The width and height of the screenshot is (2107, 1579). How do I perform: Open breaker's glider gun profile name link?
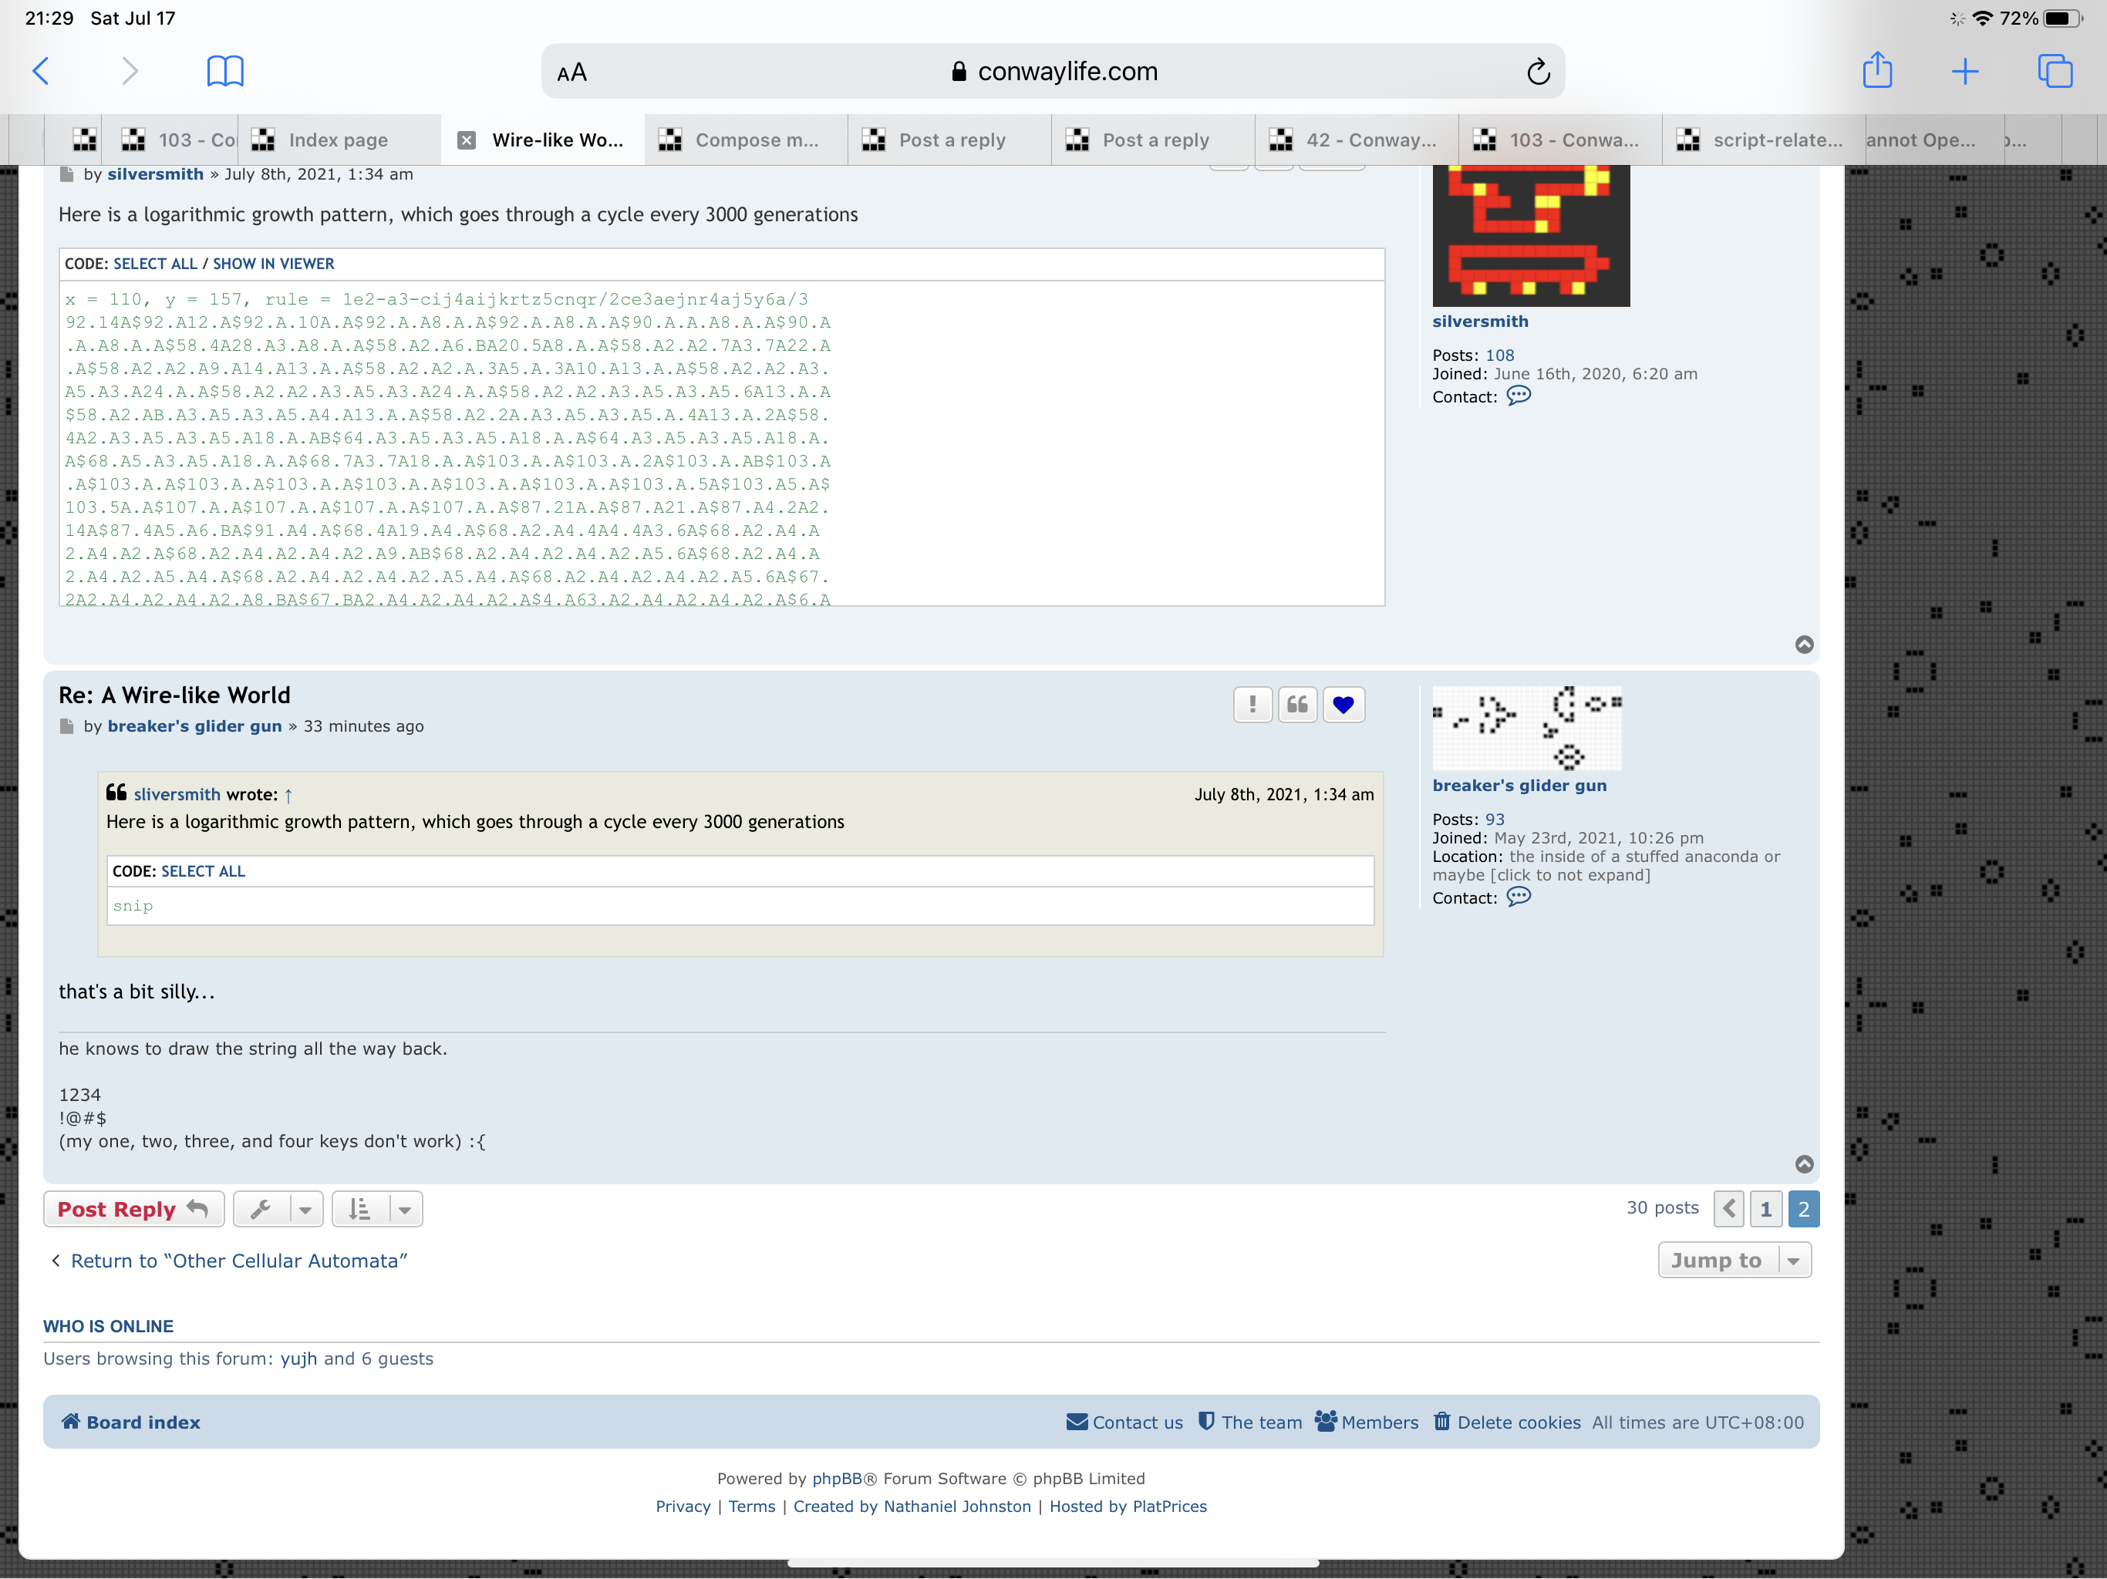pyautogui.click(x=1519, y=786)
